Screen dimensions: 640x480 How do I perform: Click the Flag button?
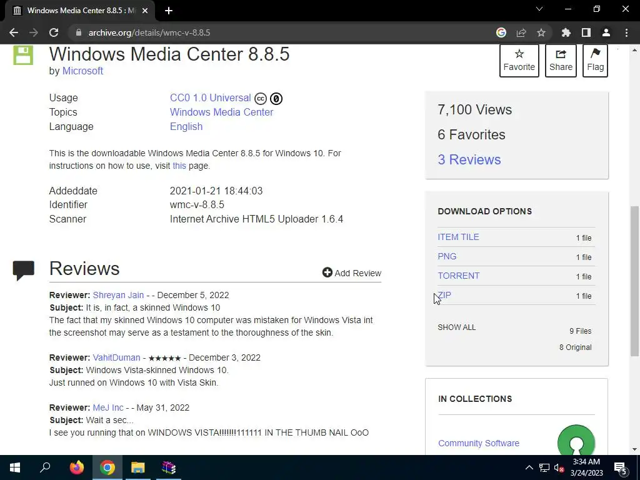(x=595, y=61)
